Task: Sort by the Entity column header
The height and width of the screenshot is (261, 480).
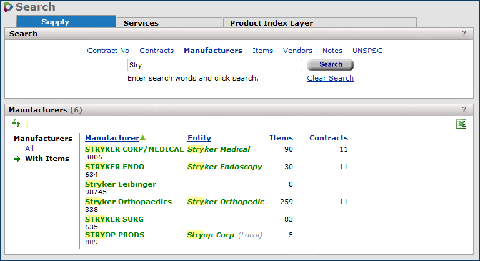Action: click(199, 138)
